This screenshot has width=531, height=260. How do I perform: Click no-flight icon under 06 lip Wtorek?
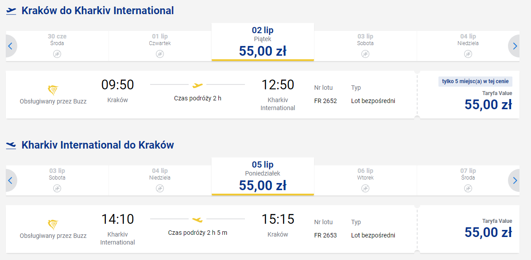tap(365, 188)
